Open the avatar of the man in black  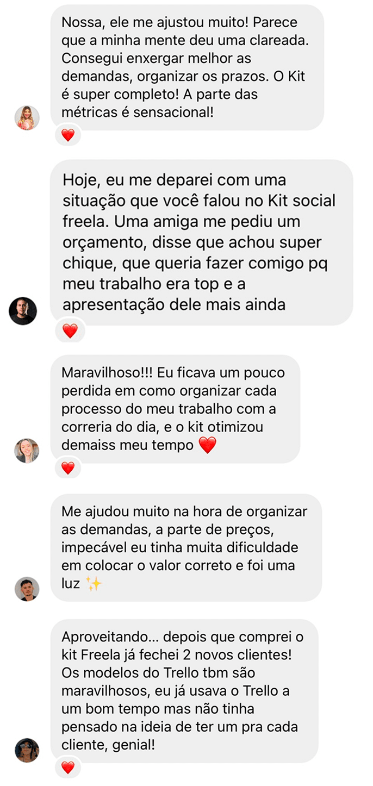pos(23,311)
